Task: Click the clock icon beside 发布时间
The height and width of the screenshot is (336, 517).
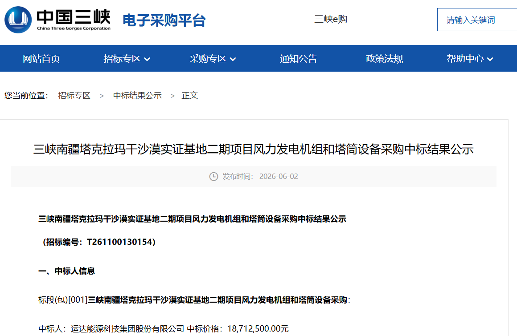Action: click(213, 176)
